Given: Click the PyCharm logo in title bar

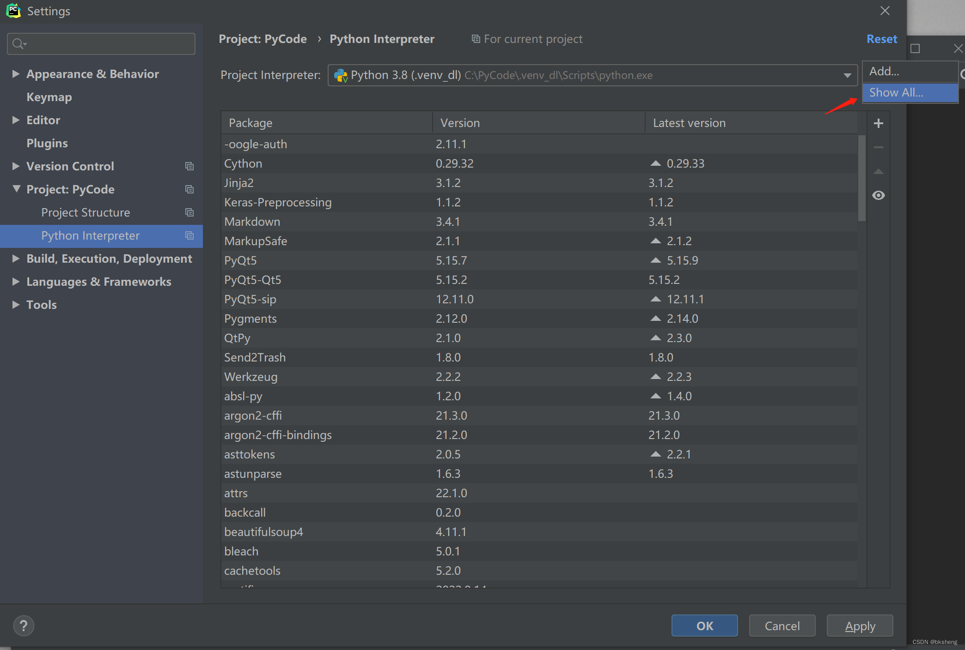Looking at the screenshot, I should pos(13,11).
